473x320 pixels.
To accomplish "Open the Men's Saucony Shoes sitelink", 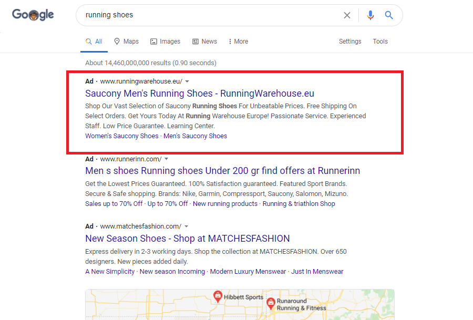I will coord(195,136).
